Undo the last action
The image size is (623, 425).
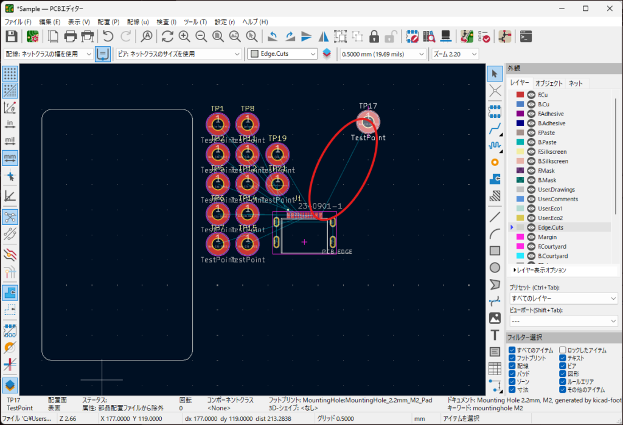[108, 36]
